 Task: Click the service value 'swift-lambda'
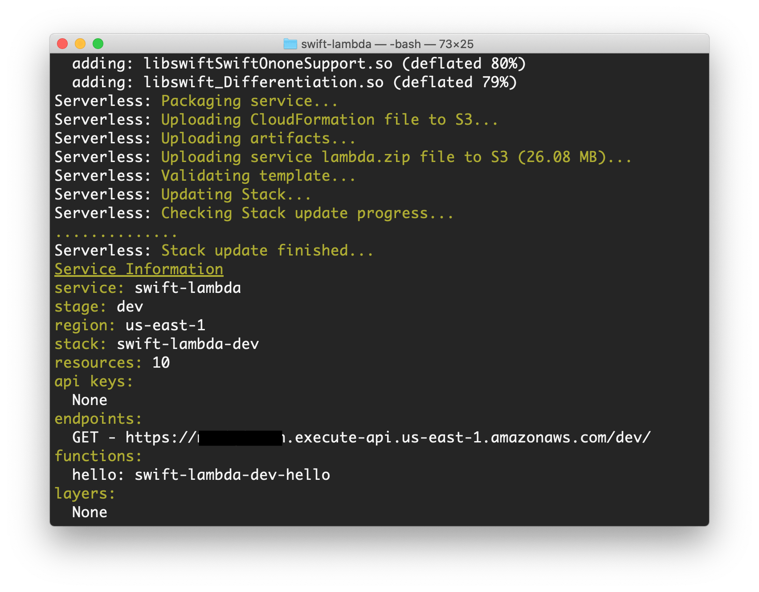[x=188, y=288]
